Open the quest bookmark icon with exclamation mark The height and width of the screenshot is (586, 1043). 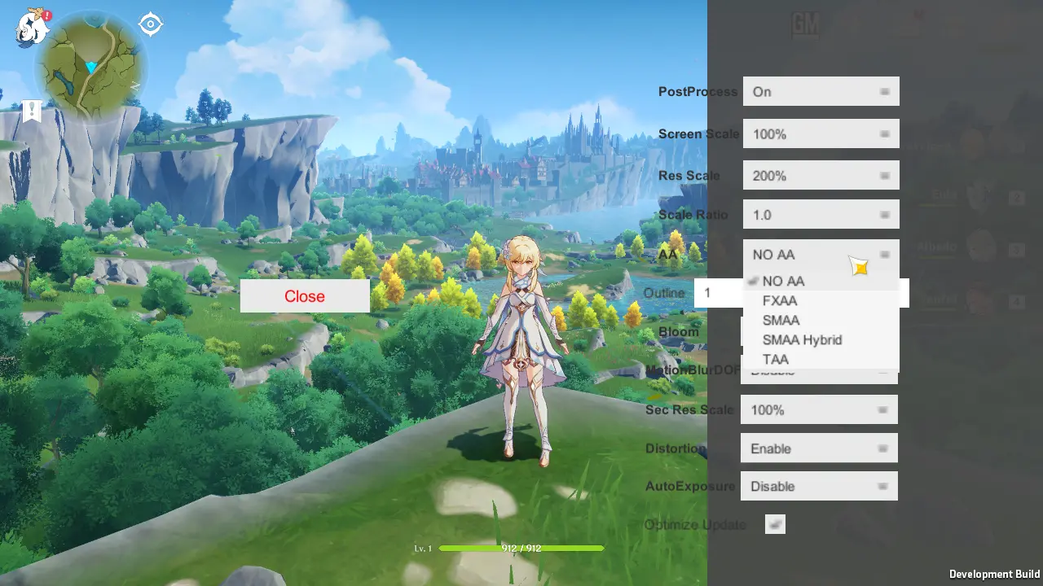point(32,111)
